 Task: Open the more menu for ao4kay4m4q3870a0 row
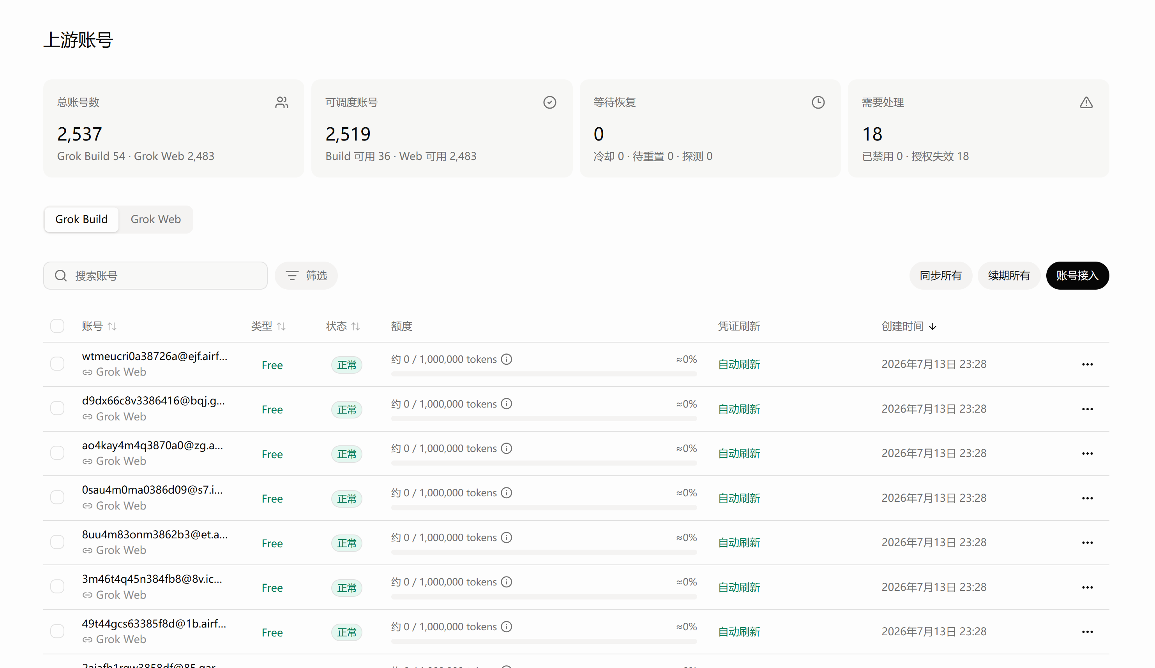(x=1088, y=454)
